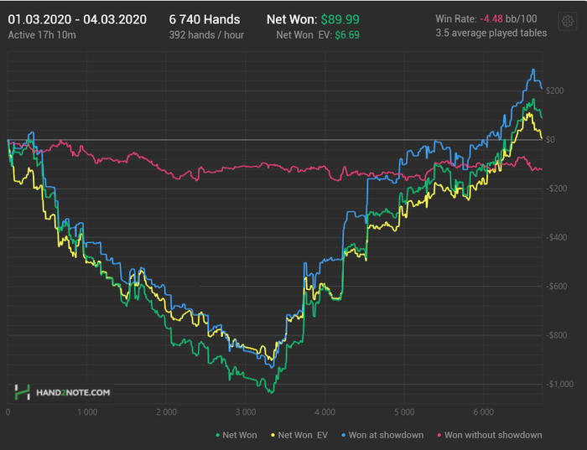Click the -$400 y-axis label
Image resolution: width=587 pixels, height=450 pixels.
[556, 237]
